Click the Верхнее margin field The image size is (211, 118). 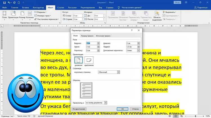92,43
